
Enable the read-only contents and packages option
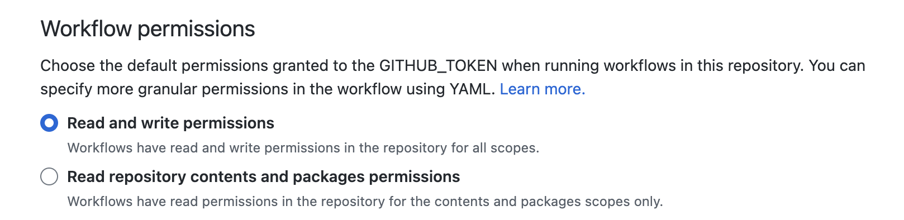tap(49, 176)
